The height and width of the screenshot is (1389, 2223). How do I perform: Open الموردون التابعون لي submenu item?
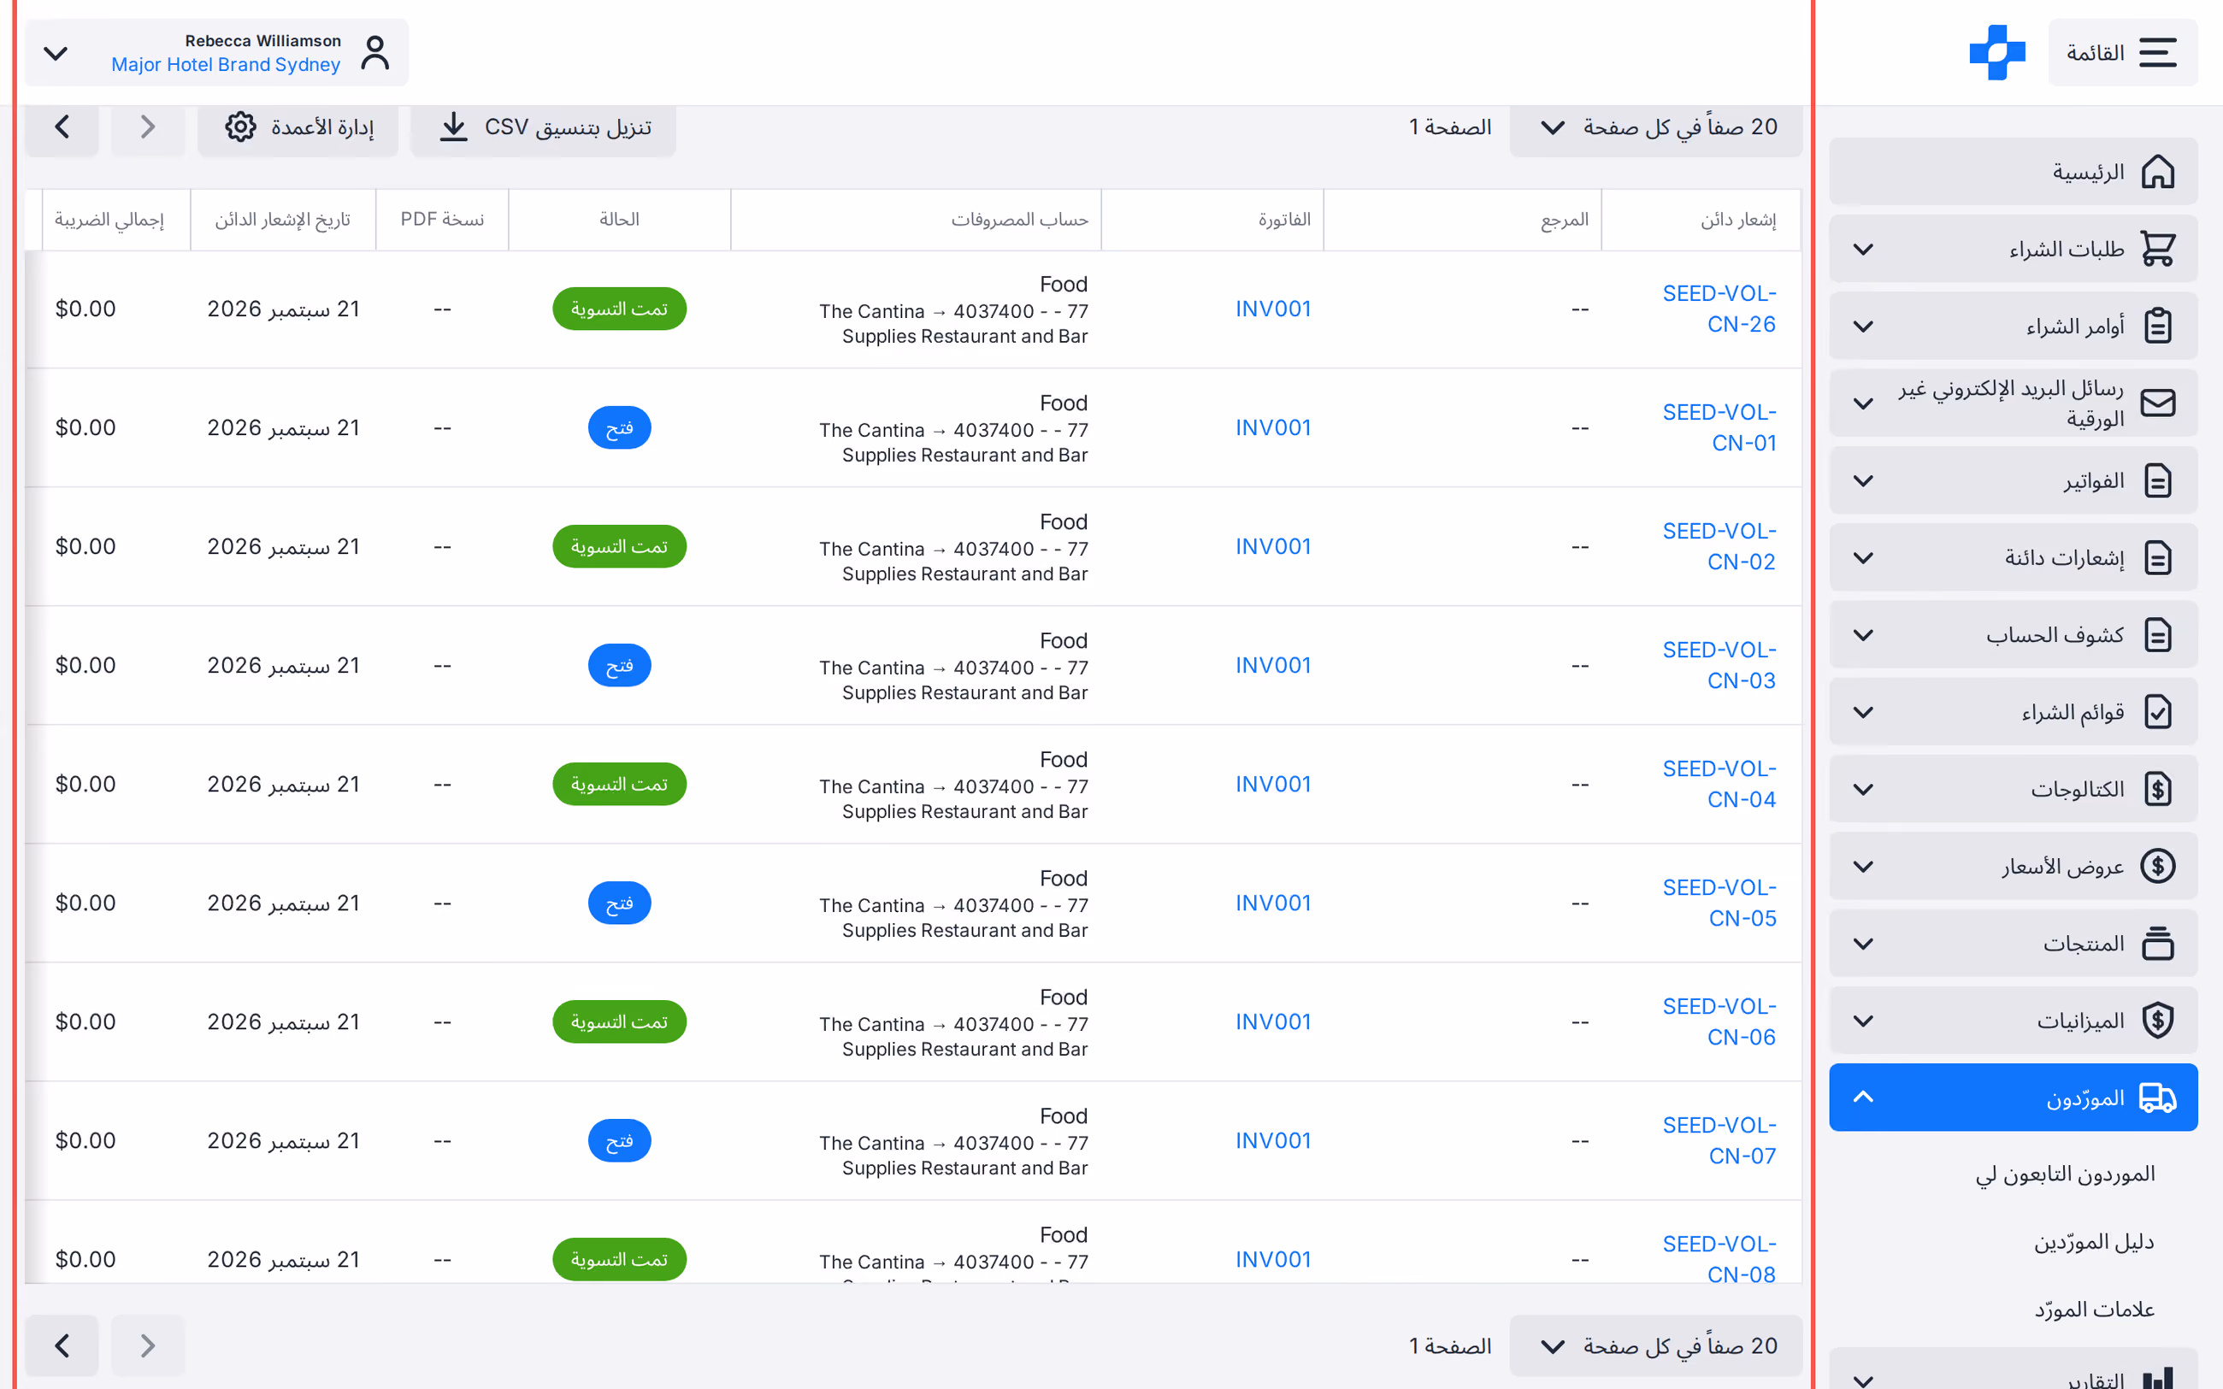tap(2065, 1173)
